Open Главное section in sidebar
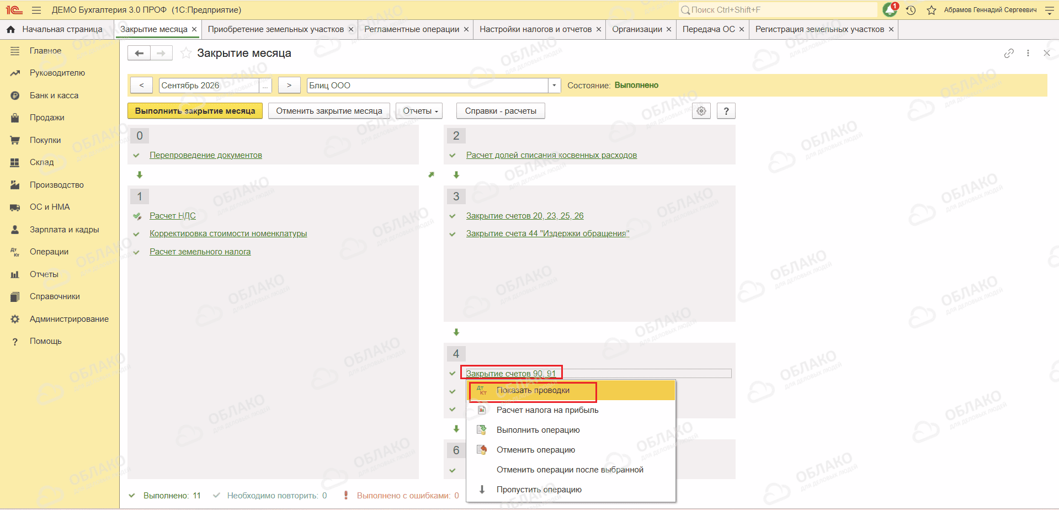This screenshot has width=1059, height=510. click(x=45, y=51)
